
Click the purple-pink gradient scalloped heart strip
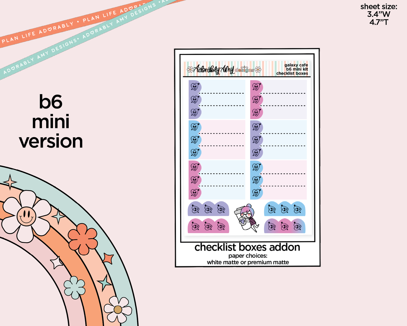tap(285, 226)
